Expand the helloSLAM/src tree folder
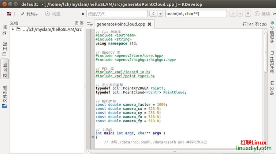276x154 pixels. pos(13,30)
